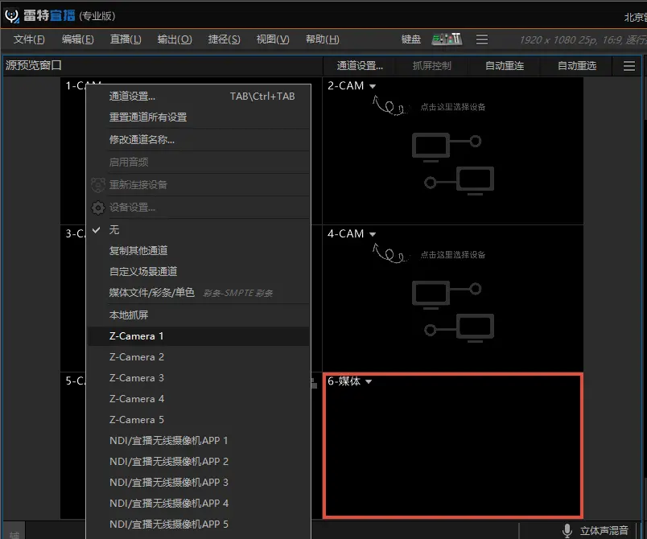Screen dimensions: 647x539
Task: Choose 自定义场景通道 from the context menu
Action: pyautogui.click(x=199, y=271)
